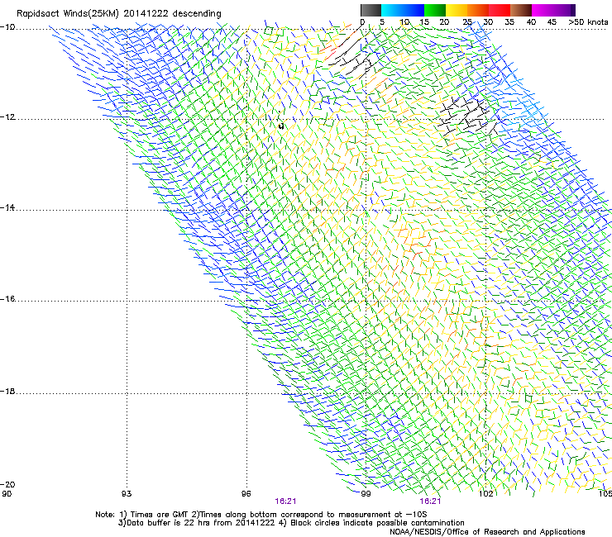
Task: Click the blue 10-15 knots legend swatch
Action: tap(414, 10)
